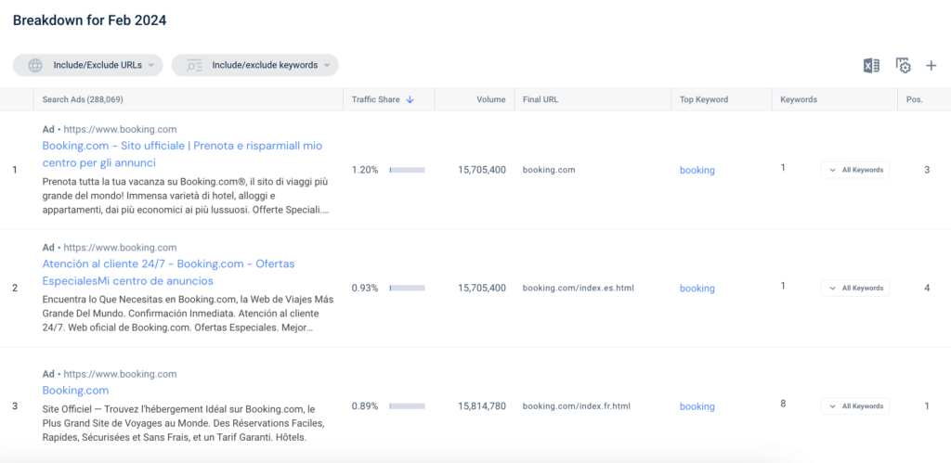Expand All Keywords for the 0.89% row
The width and height of the screenshot is (951, 463).
point(855,406)
